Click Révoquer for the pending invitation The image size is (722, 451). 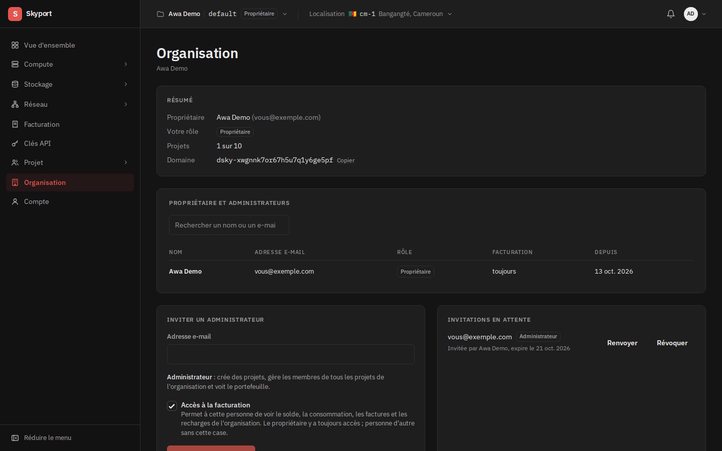[672, 343]
